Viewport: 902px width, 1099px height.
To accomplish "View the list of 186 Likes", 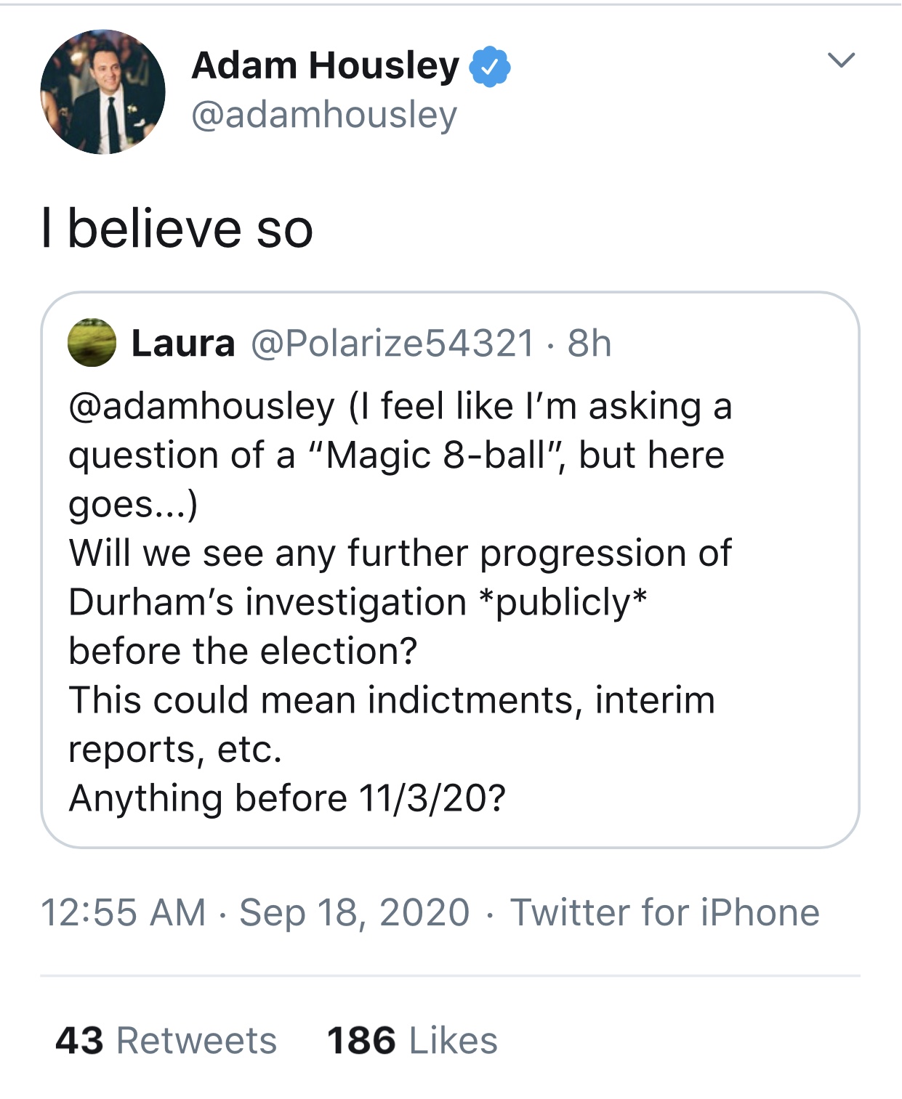I will (412, 1040).
